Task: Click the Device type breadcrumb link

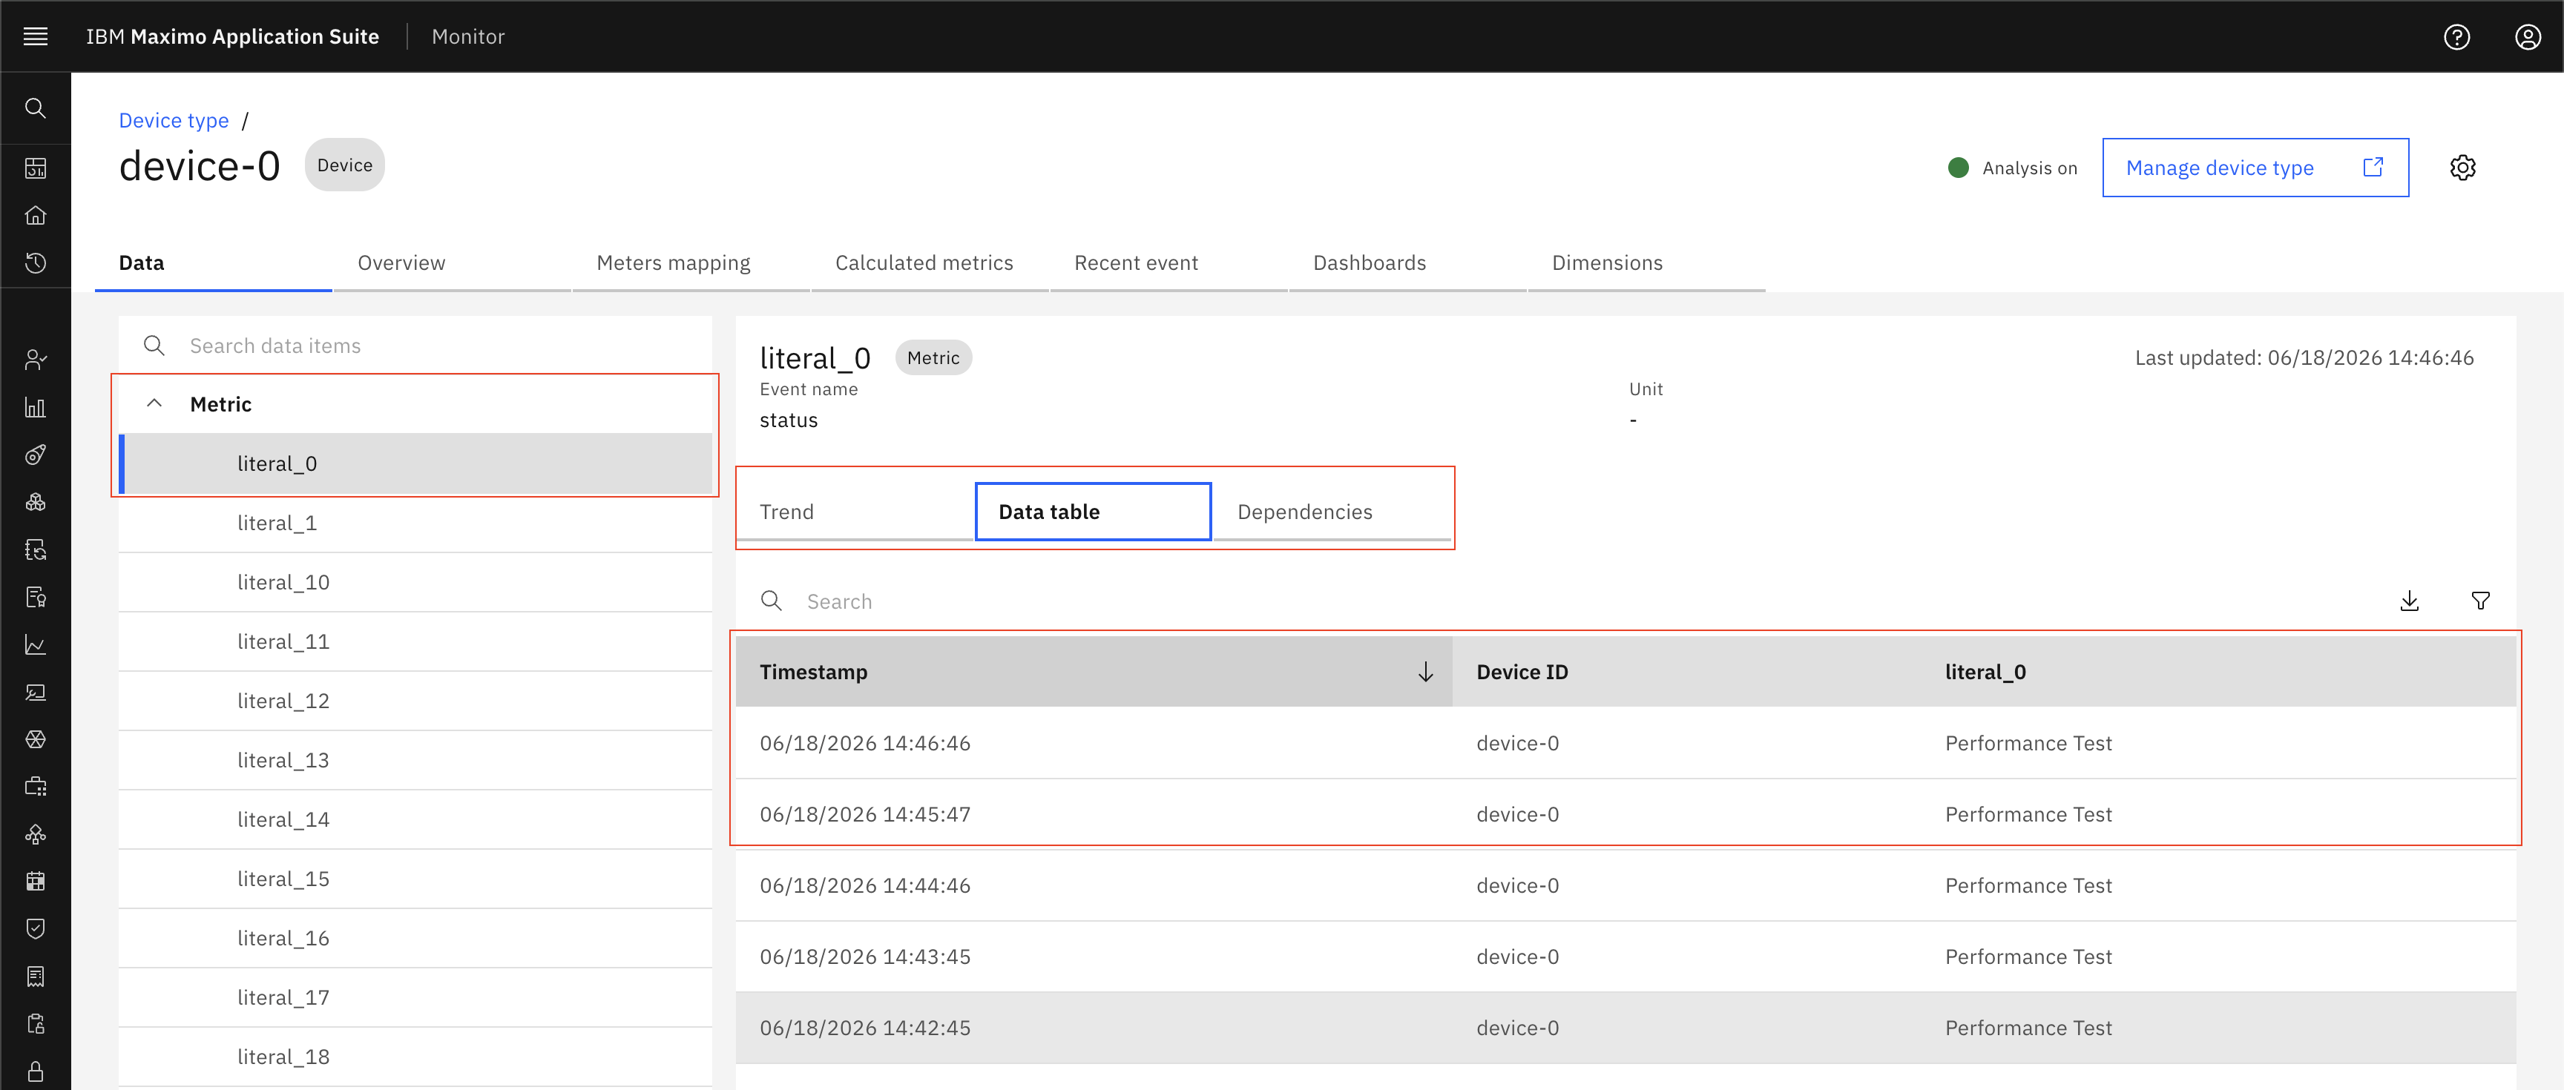Action: tap(174, 120)
